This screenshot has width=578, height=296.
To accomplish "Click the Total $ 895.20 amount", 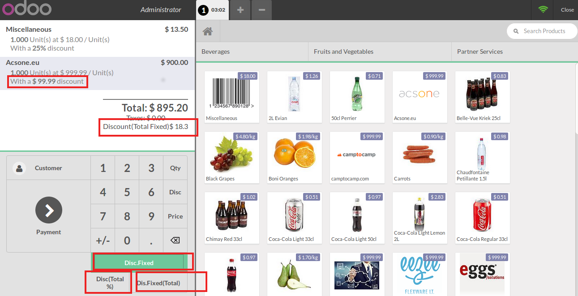I will tap(155, 107).
